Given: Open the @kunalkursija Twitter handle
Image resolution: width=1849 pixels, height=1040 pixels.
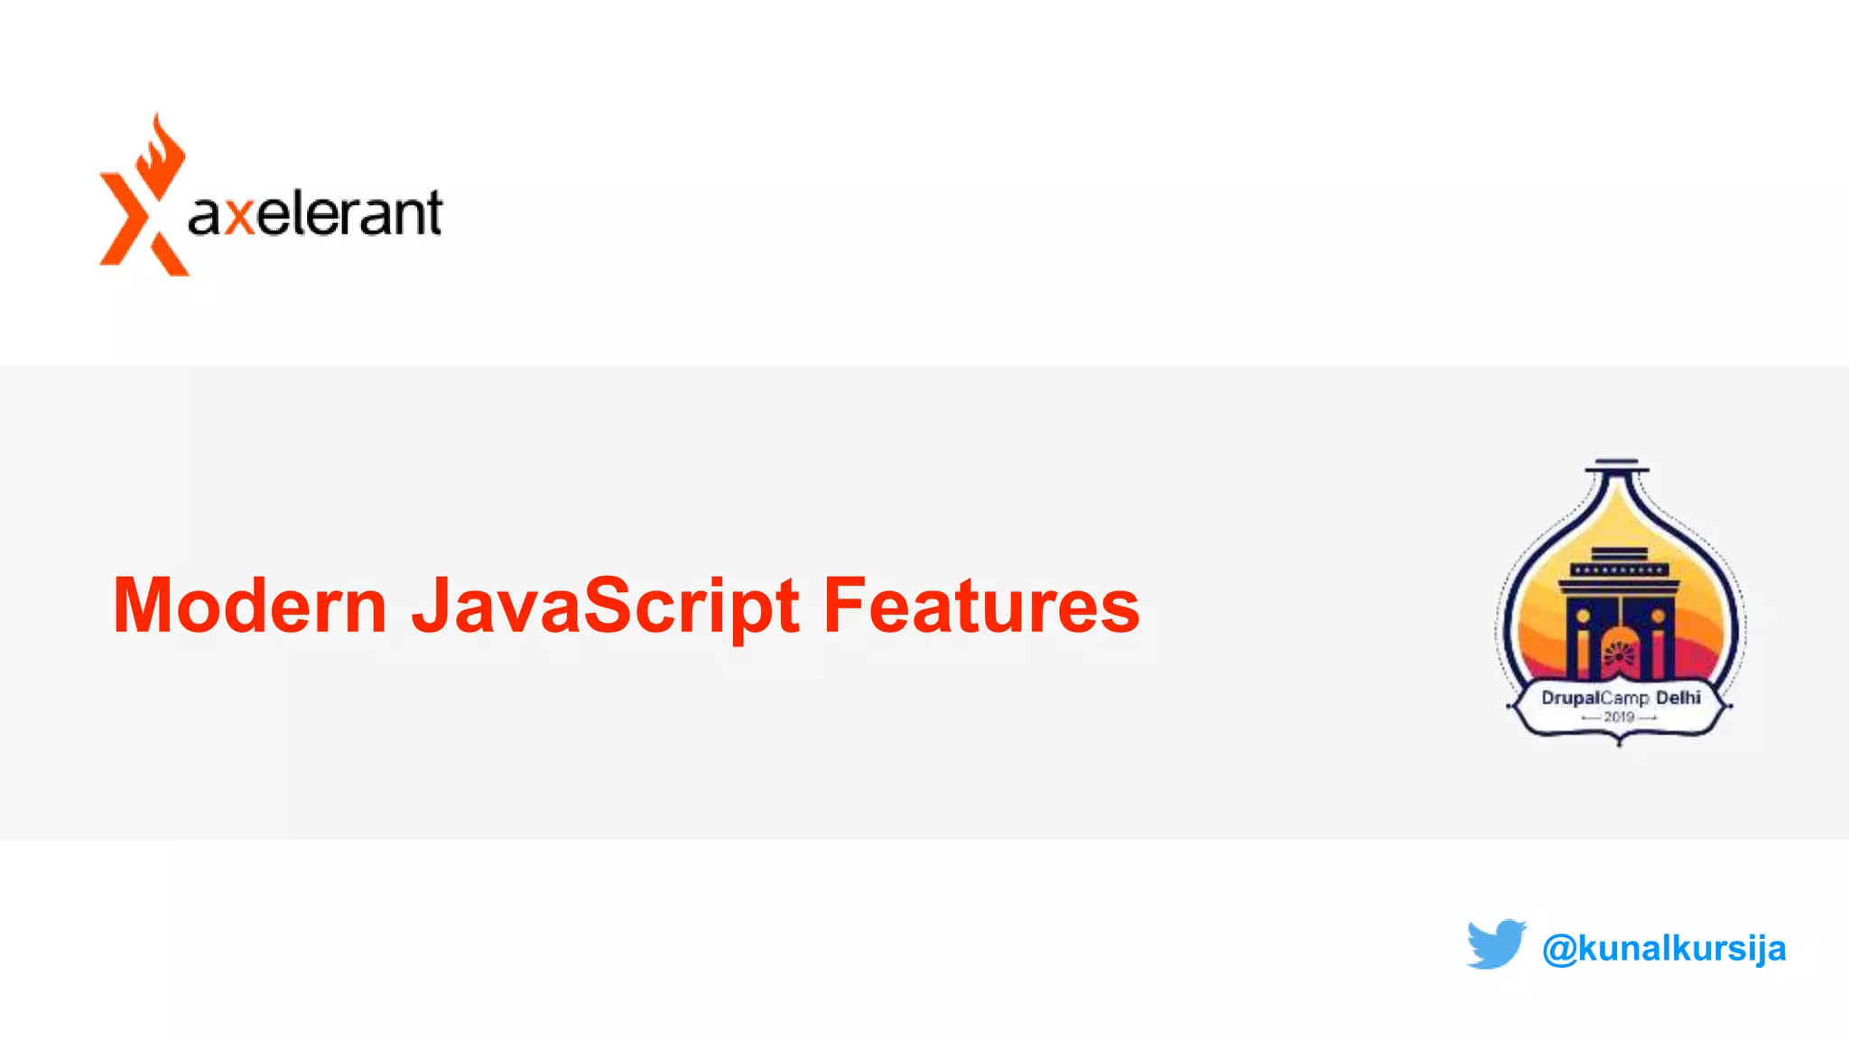Looking at the screenshot, I should click(1663, 949).
